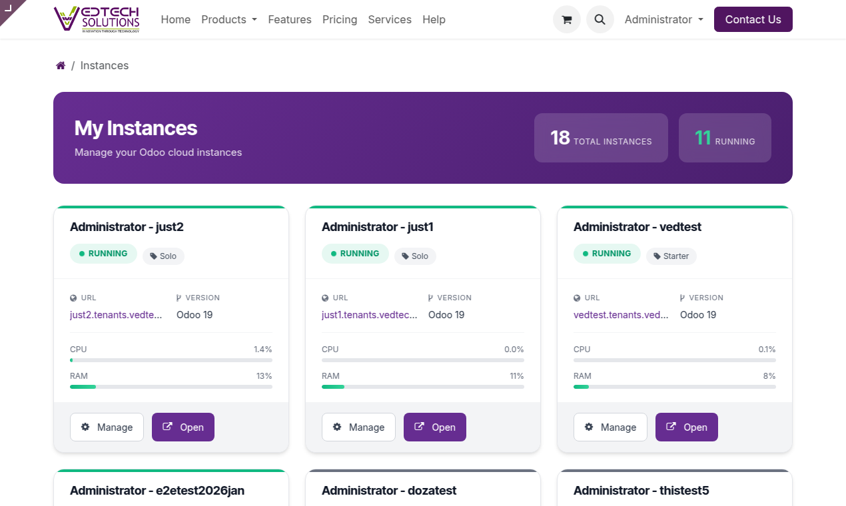Image resolution: width=846 pixels, height=506 pixels.
Task: Click the vedtest CPU usage bar
Action: (x=675, y=360)
